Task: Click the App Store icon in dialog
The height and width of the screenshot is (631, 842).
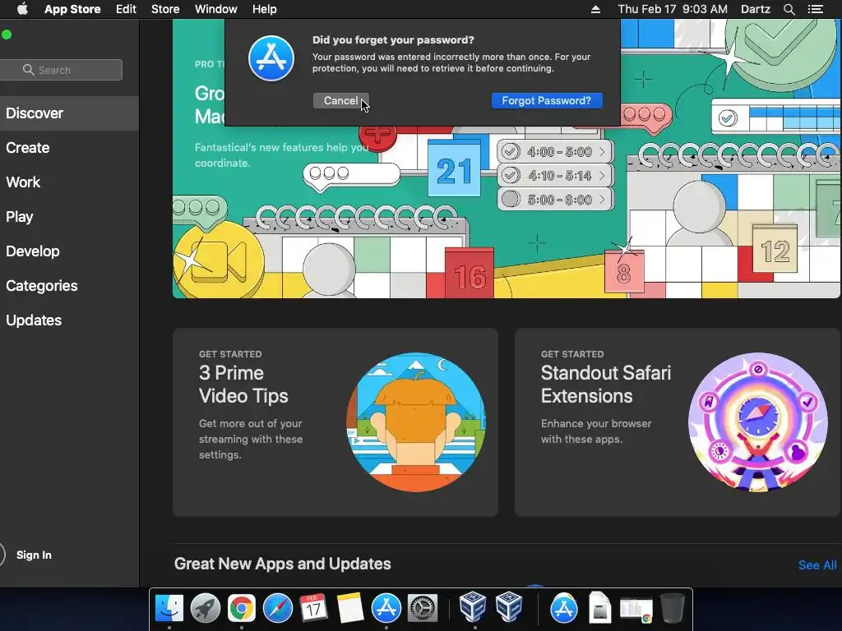Action: pyautogui.click(x=271, y=58)
